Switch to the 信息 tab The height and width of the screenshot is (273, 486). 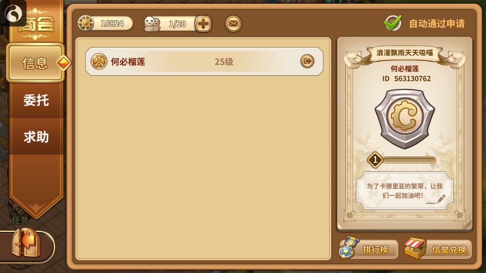tap(36, 63)
